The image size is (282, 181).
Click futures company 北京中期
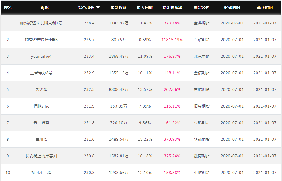pos(202,56)
